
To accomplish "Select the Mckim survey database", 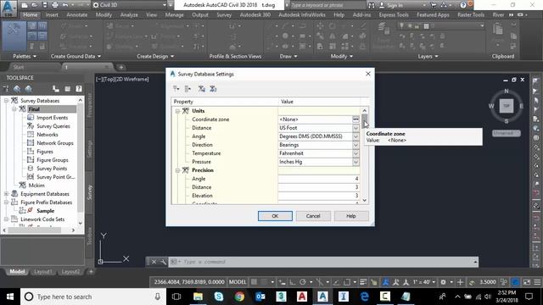I will click(36, 186).
